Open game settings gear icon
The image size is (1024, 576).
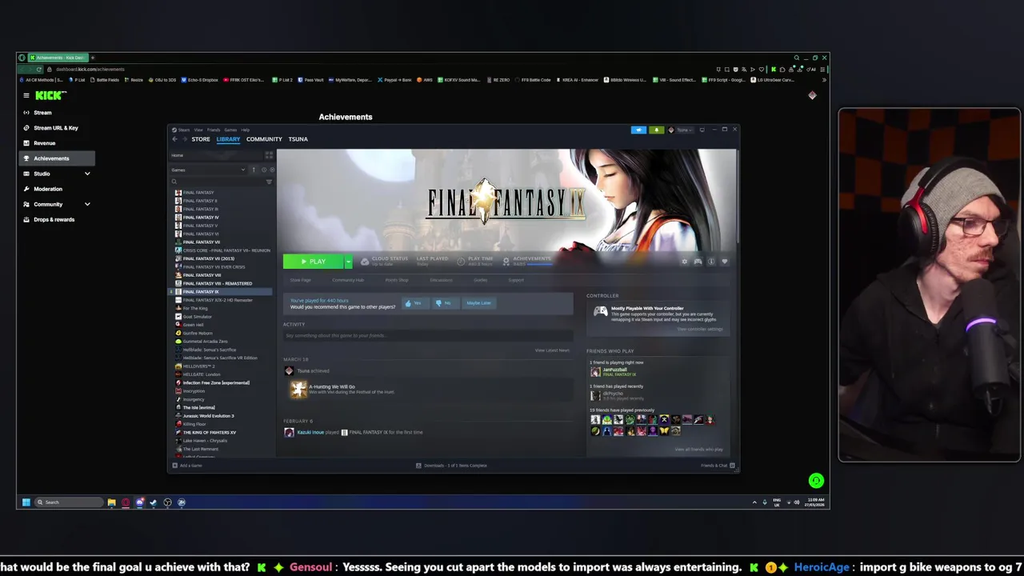click(684, 262)
